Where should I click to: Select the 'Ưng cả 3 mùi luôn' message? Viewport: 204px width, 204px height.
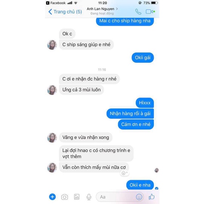[82, 90]
